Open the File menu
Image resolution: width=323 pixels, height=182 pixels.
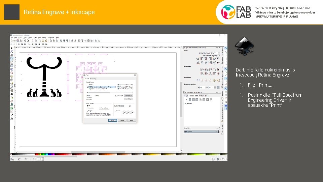click(12, 37)
